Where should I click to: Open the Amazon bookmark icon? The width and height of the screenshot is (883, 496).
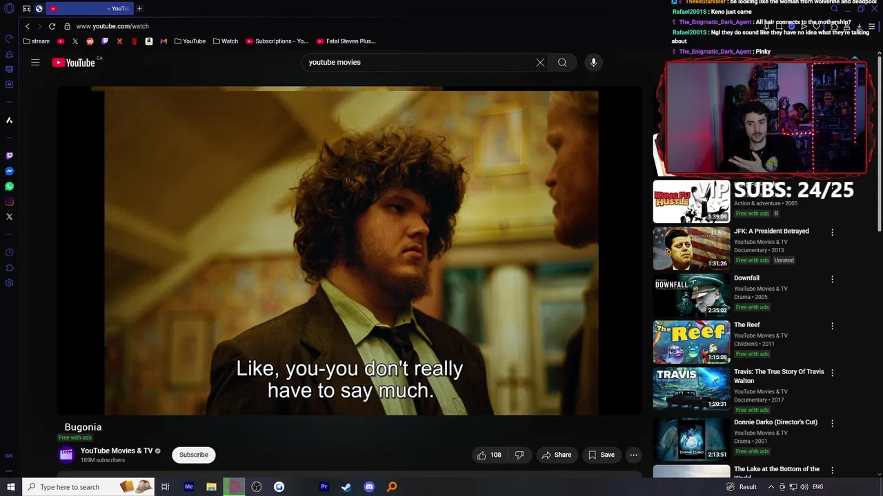148,41
